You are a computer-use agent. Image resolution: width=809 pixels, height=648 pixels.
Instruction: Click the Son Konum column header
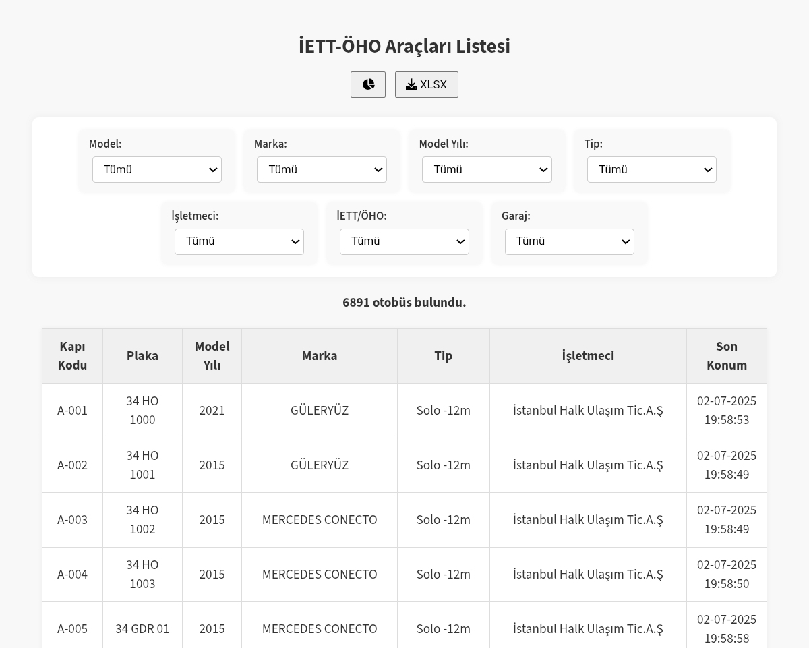pos(727,356)
